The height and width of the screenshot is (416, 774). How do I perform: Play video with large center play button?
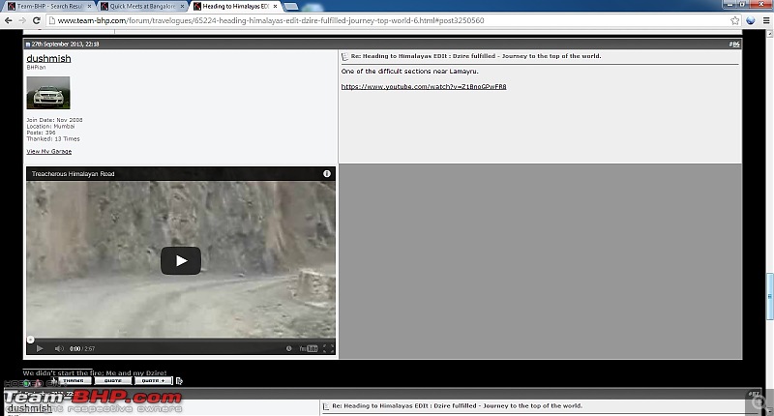tap(181, 260)
